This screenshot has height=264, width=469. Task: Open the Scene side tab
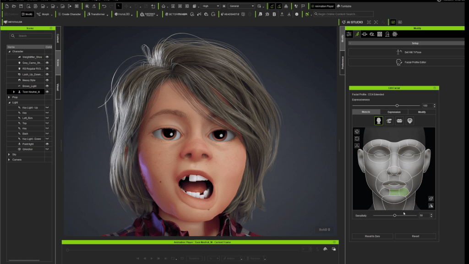58,62
